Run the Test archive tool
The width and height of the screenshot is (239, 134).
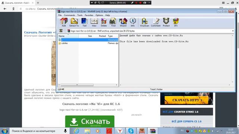click(x=84, y=22)
